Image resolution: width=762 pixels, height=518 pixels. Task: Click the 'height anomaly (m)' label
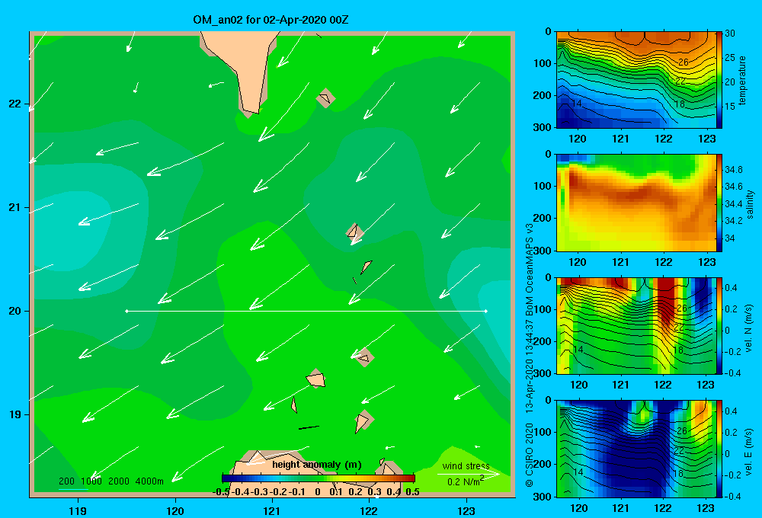point(317,465)
